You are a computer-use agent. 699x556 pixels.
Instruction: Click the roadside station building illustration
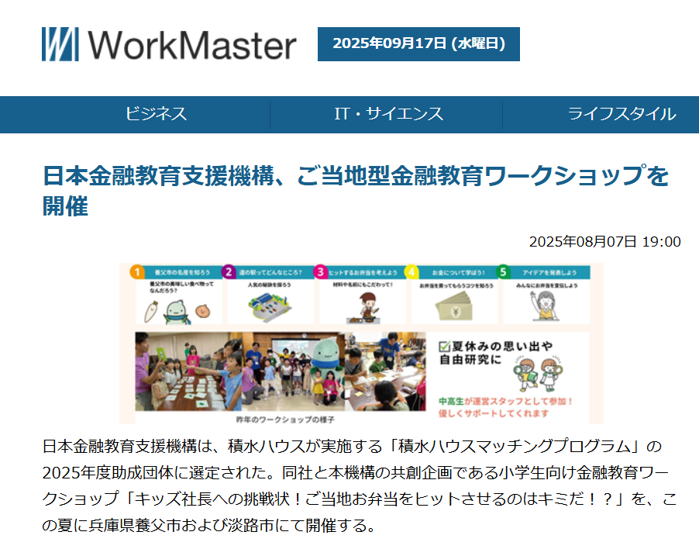[x=268, y=309]
